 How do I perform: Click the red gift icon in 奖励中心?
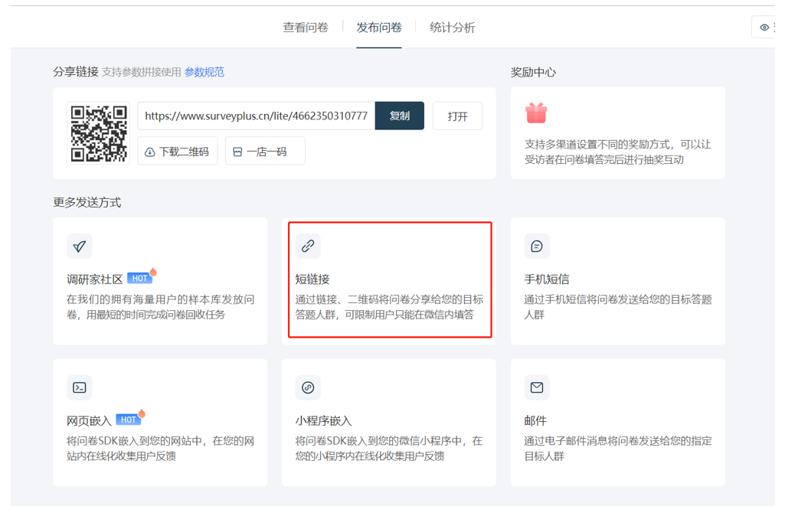pyautogui.click(x=536, y=113)
